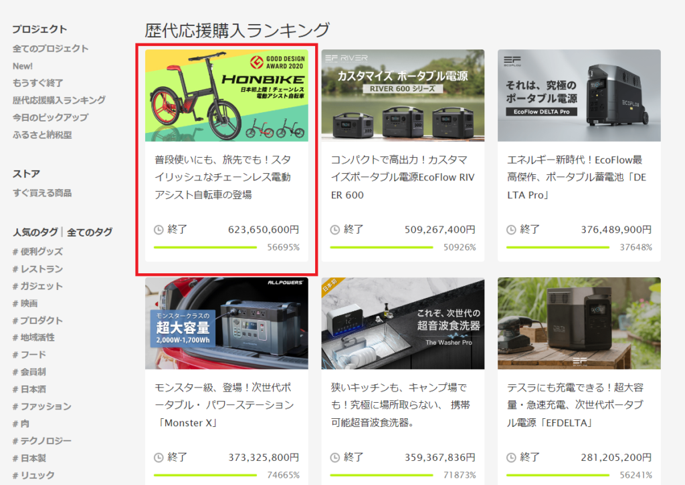Switch to 人気のタグ tab
Screen dimensions: 685x485
click(x=35, y=232)
